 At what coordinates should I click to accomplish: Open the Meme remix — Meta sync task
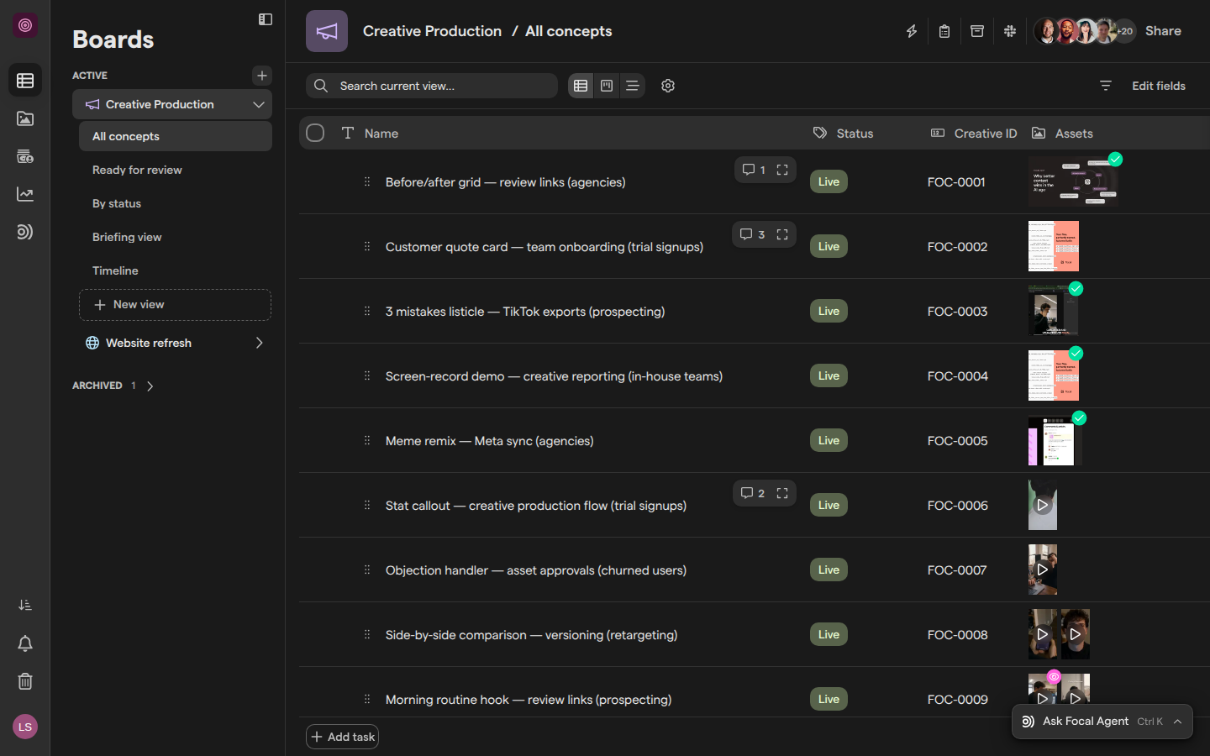click(490, 441)
